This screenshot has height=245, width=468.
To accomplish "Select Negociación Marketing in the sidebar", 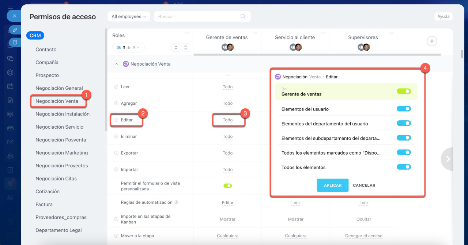I will coord(61,153).
